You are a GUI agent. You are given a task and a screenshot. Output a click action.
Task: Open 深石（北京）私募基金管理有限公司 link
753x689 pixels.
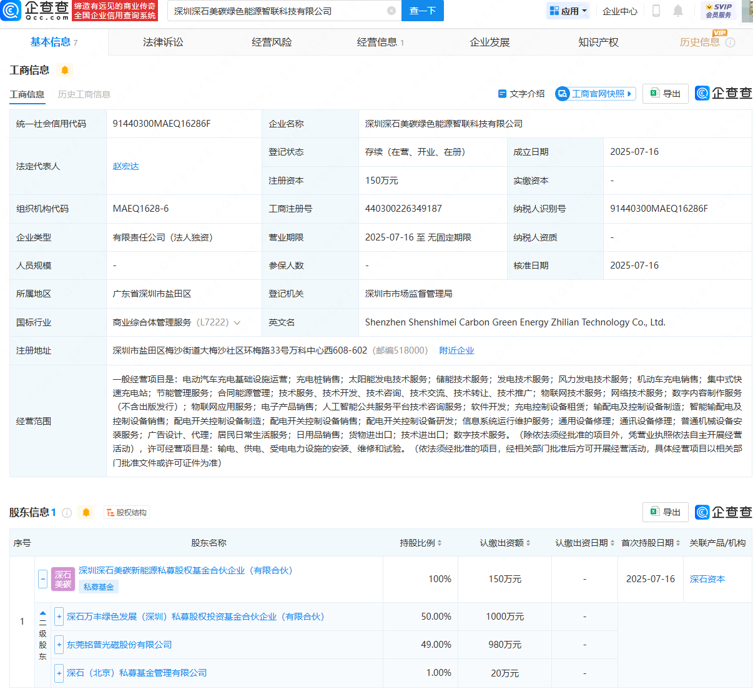click(137, 673)
